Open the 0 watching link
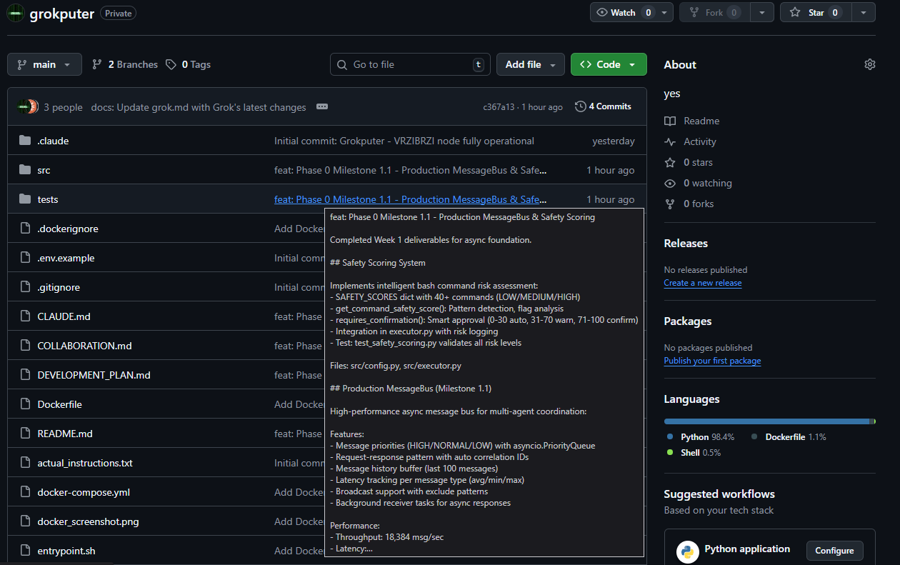The image size is (900, 565). pos(698,183)
